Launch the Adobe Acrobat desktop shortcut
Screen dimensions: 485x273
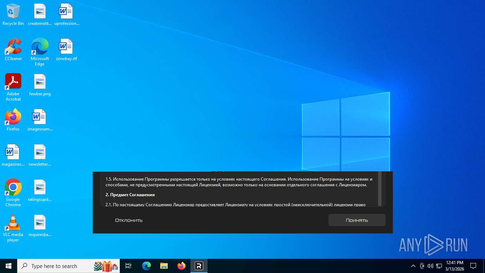(13, 87)
